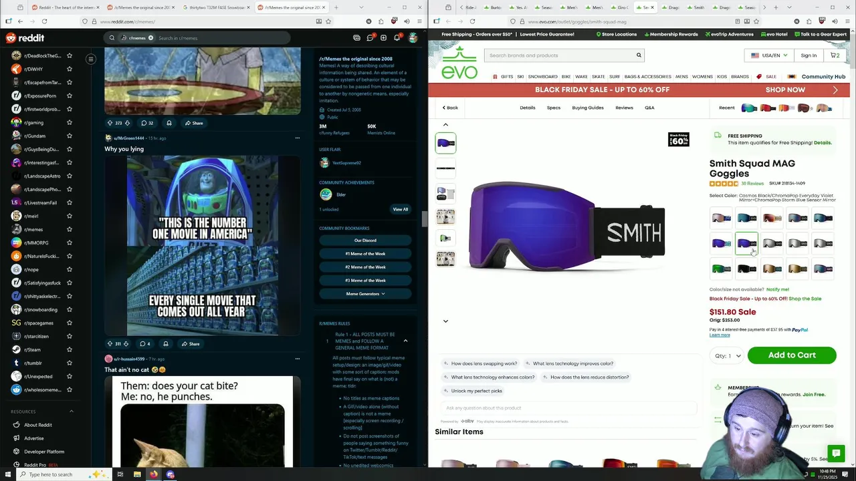This screenshot has width=856, height=481.
Task: Open the Reddit advertise icon in the header
Action: pyautogui.click(x=356, y=38)
